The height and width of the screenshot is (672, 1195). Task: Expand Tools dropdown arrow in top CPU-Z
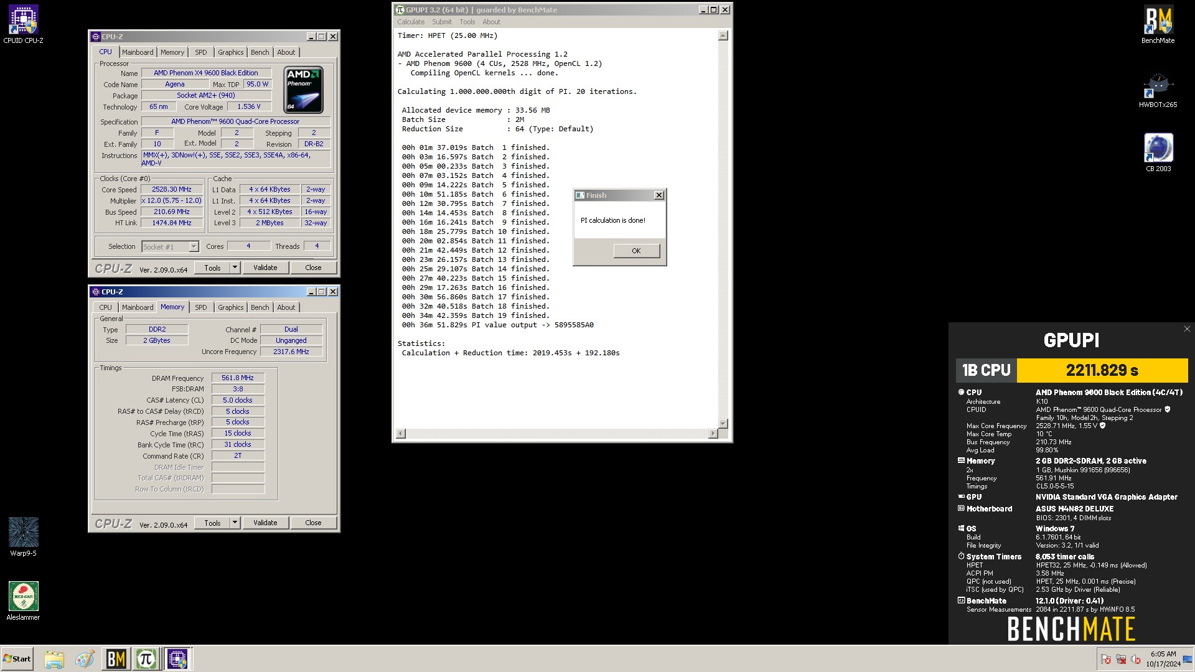pos(235,268)
